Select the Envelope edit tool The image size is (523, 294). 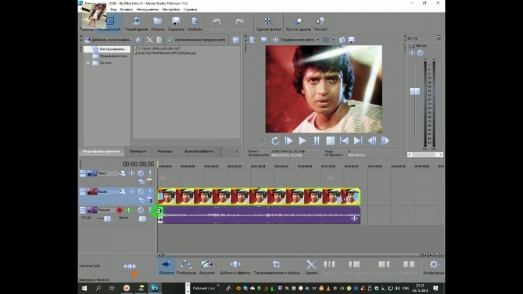pos(186,266)
